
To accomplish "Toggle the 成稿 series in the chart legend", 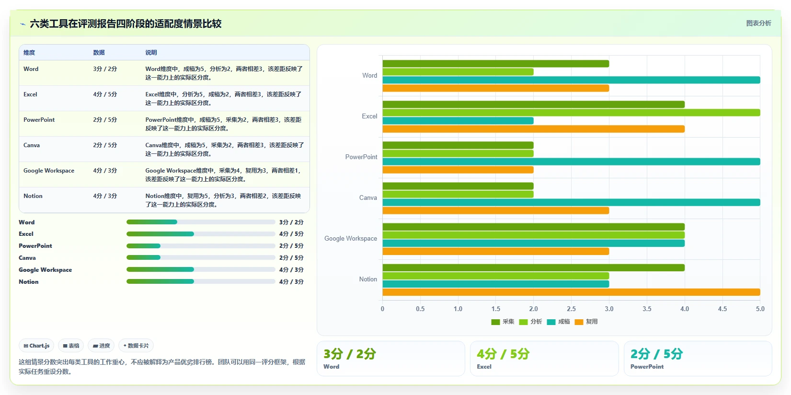I will [x=558, y=322].
